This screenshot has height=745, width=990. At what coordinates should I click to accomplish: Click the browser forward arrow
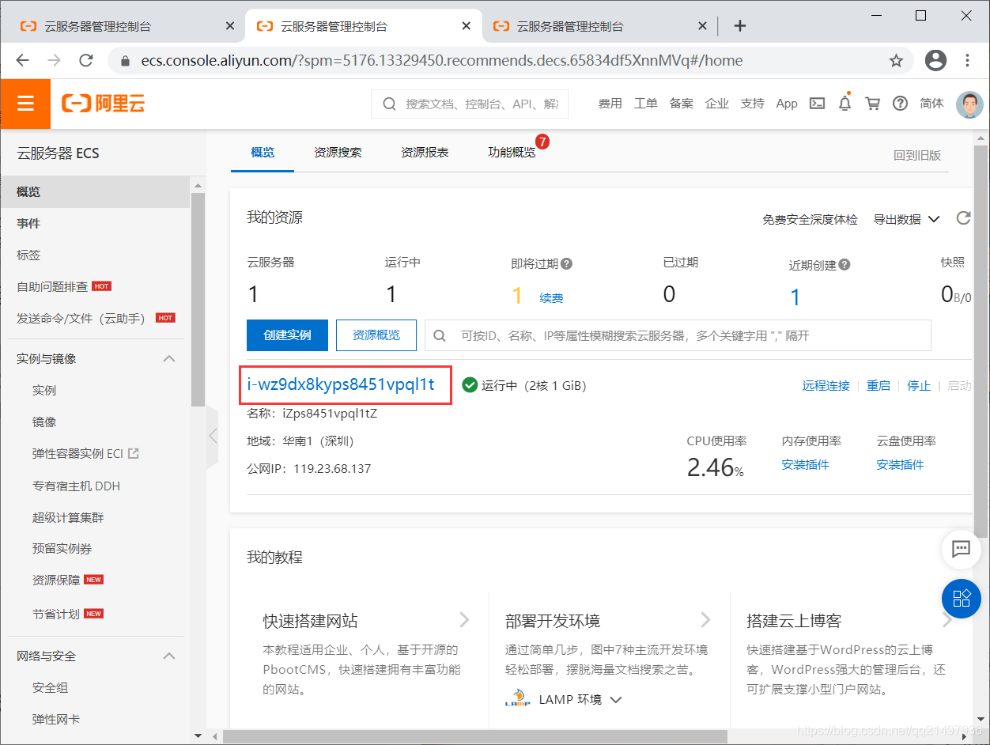[x=55, y=61]
